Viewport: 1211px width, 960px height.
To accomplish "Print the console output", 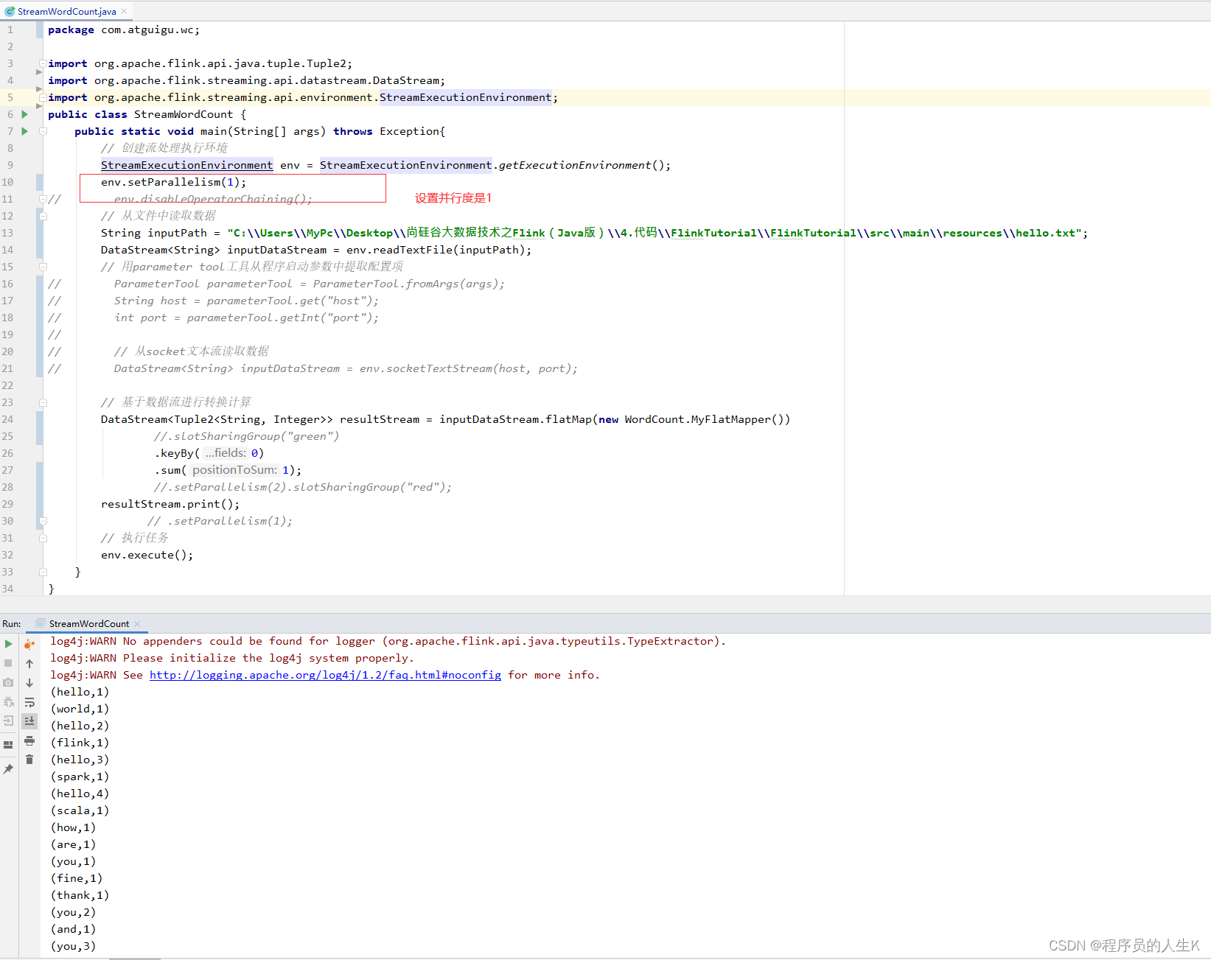I will (x=29, y=740).
